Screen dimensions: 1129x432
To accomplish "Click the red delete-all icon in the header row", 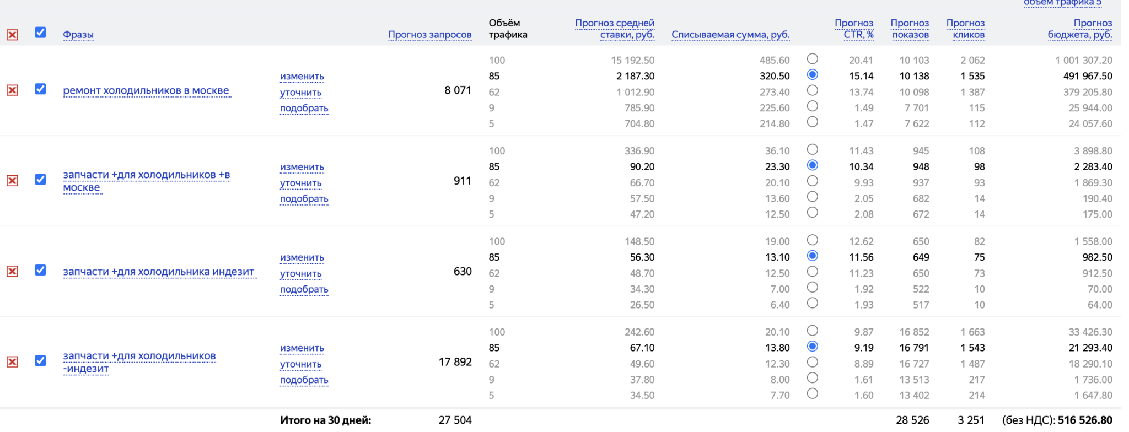I will pos(12,35).
